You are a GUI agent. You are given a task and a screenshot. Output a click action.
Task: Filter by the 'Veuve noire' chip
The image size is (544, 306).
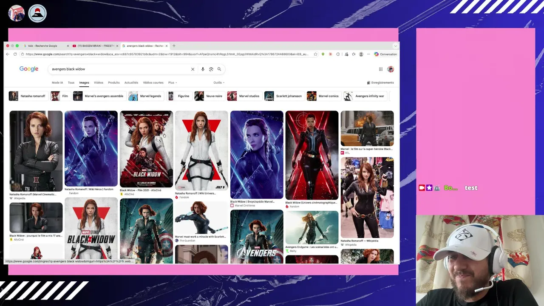click(x=209, y=96)
